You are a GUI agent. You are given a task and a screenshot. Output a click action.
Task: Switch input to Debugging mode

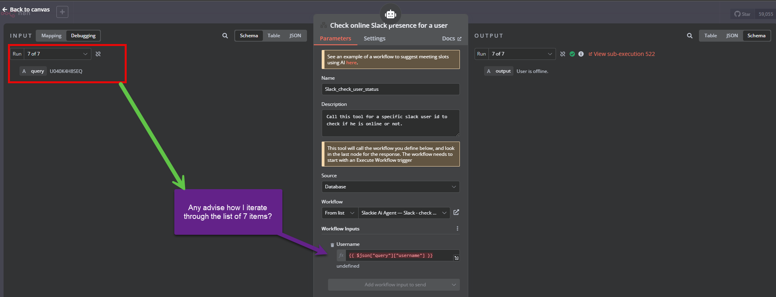pos(83,36)
